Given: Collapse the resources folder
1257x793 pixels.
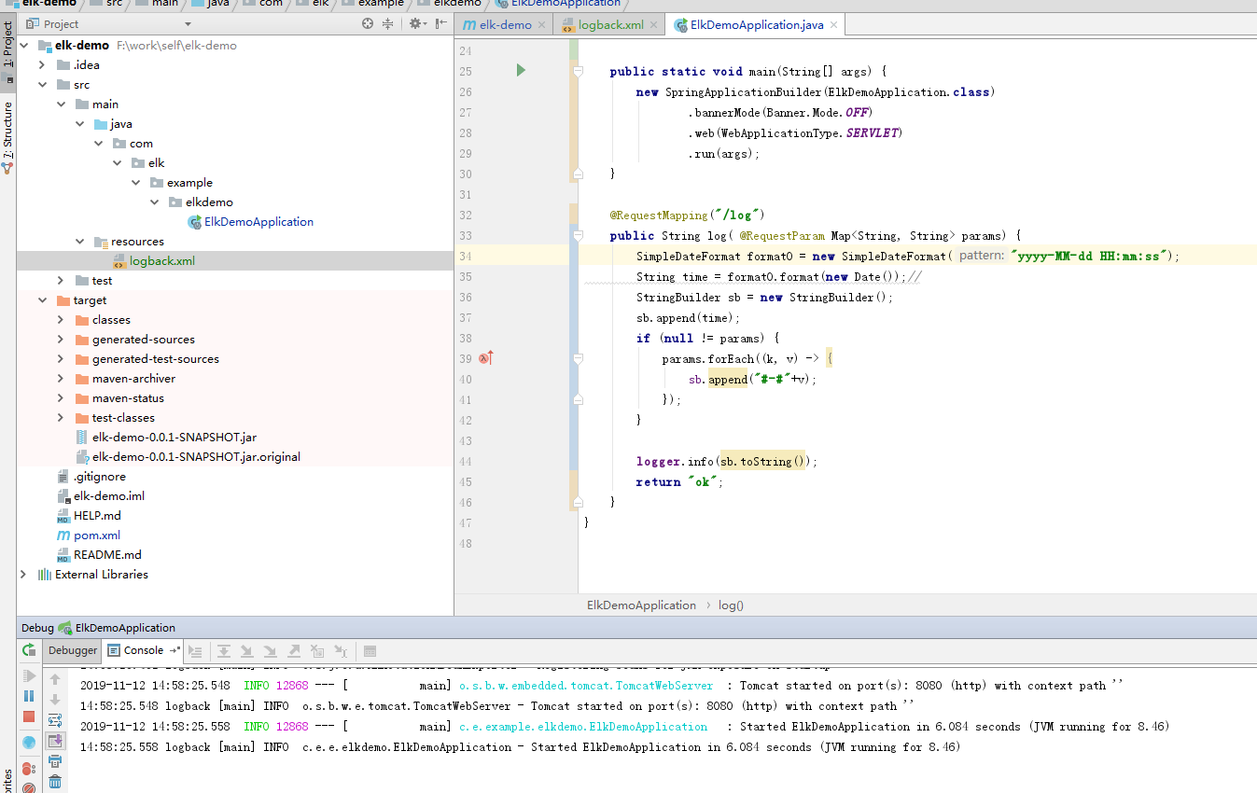Looking at the screenshot, I should click(79, 241).
